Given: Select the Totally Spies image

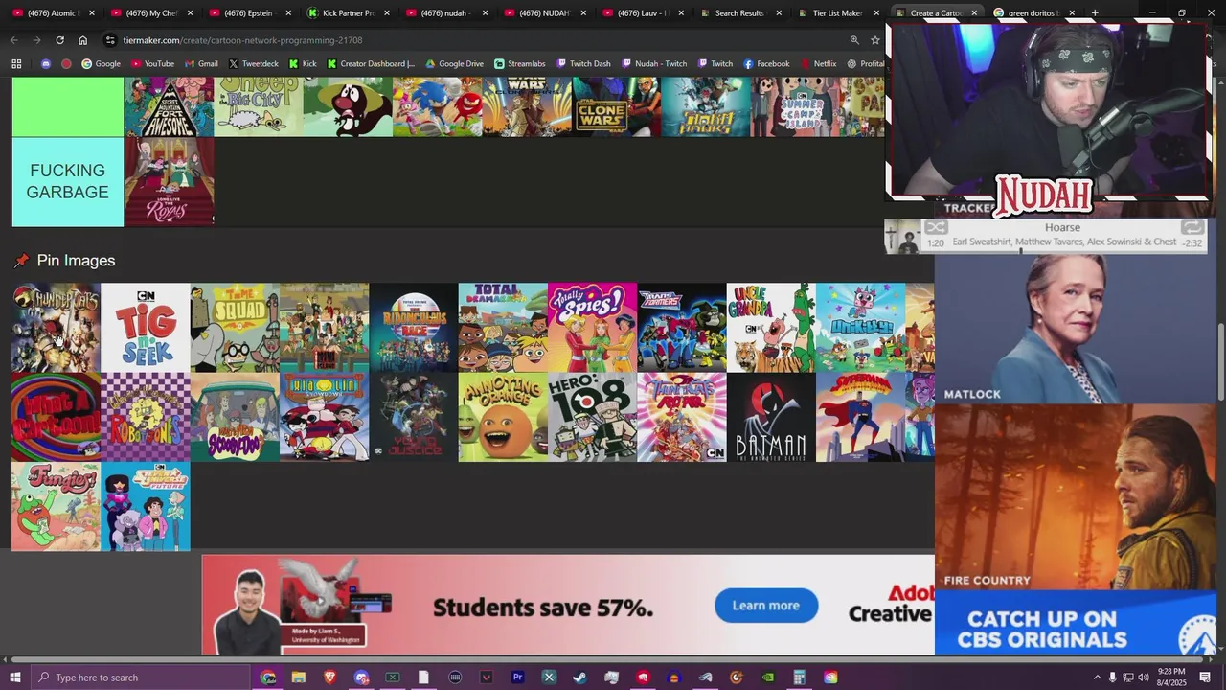Looking at the screenshot, I should point(592,327).
